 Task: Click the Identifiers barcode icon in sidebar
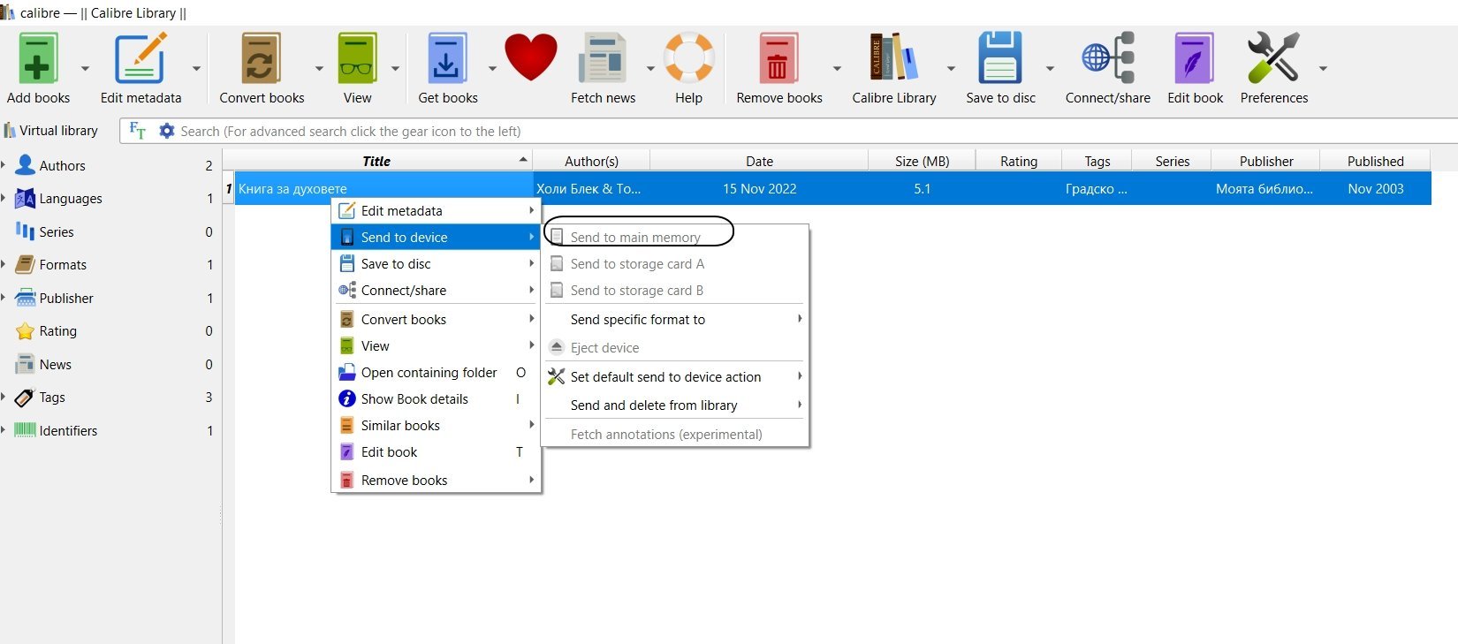[26, 430]
